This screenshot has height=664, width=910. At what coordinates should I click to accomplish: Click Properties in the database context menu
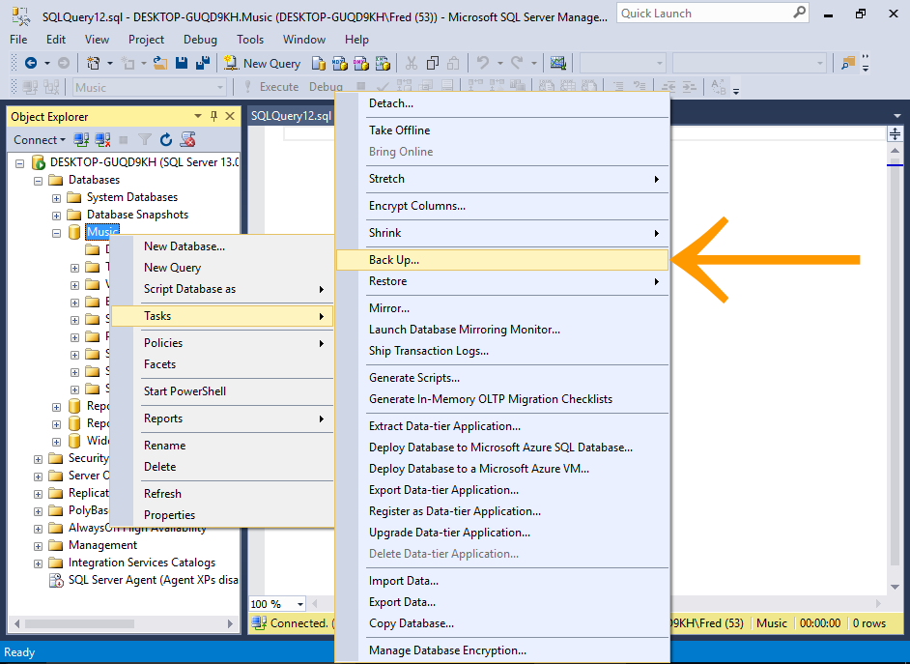pyautogui.click(x=169, y=515)
